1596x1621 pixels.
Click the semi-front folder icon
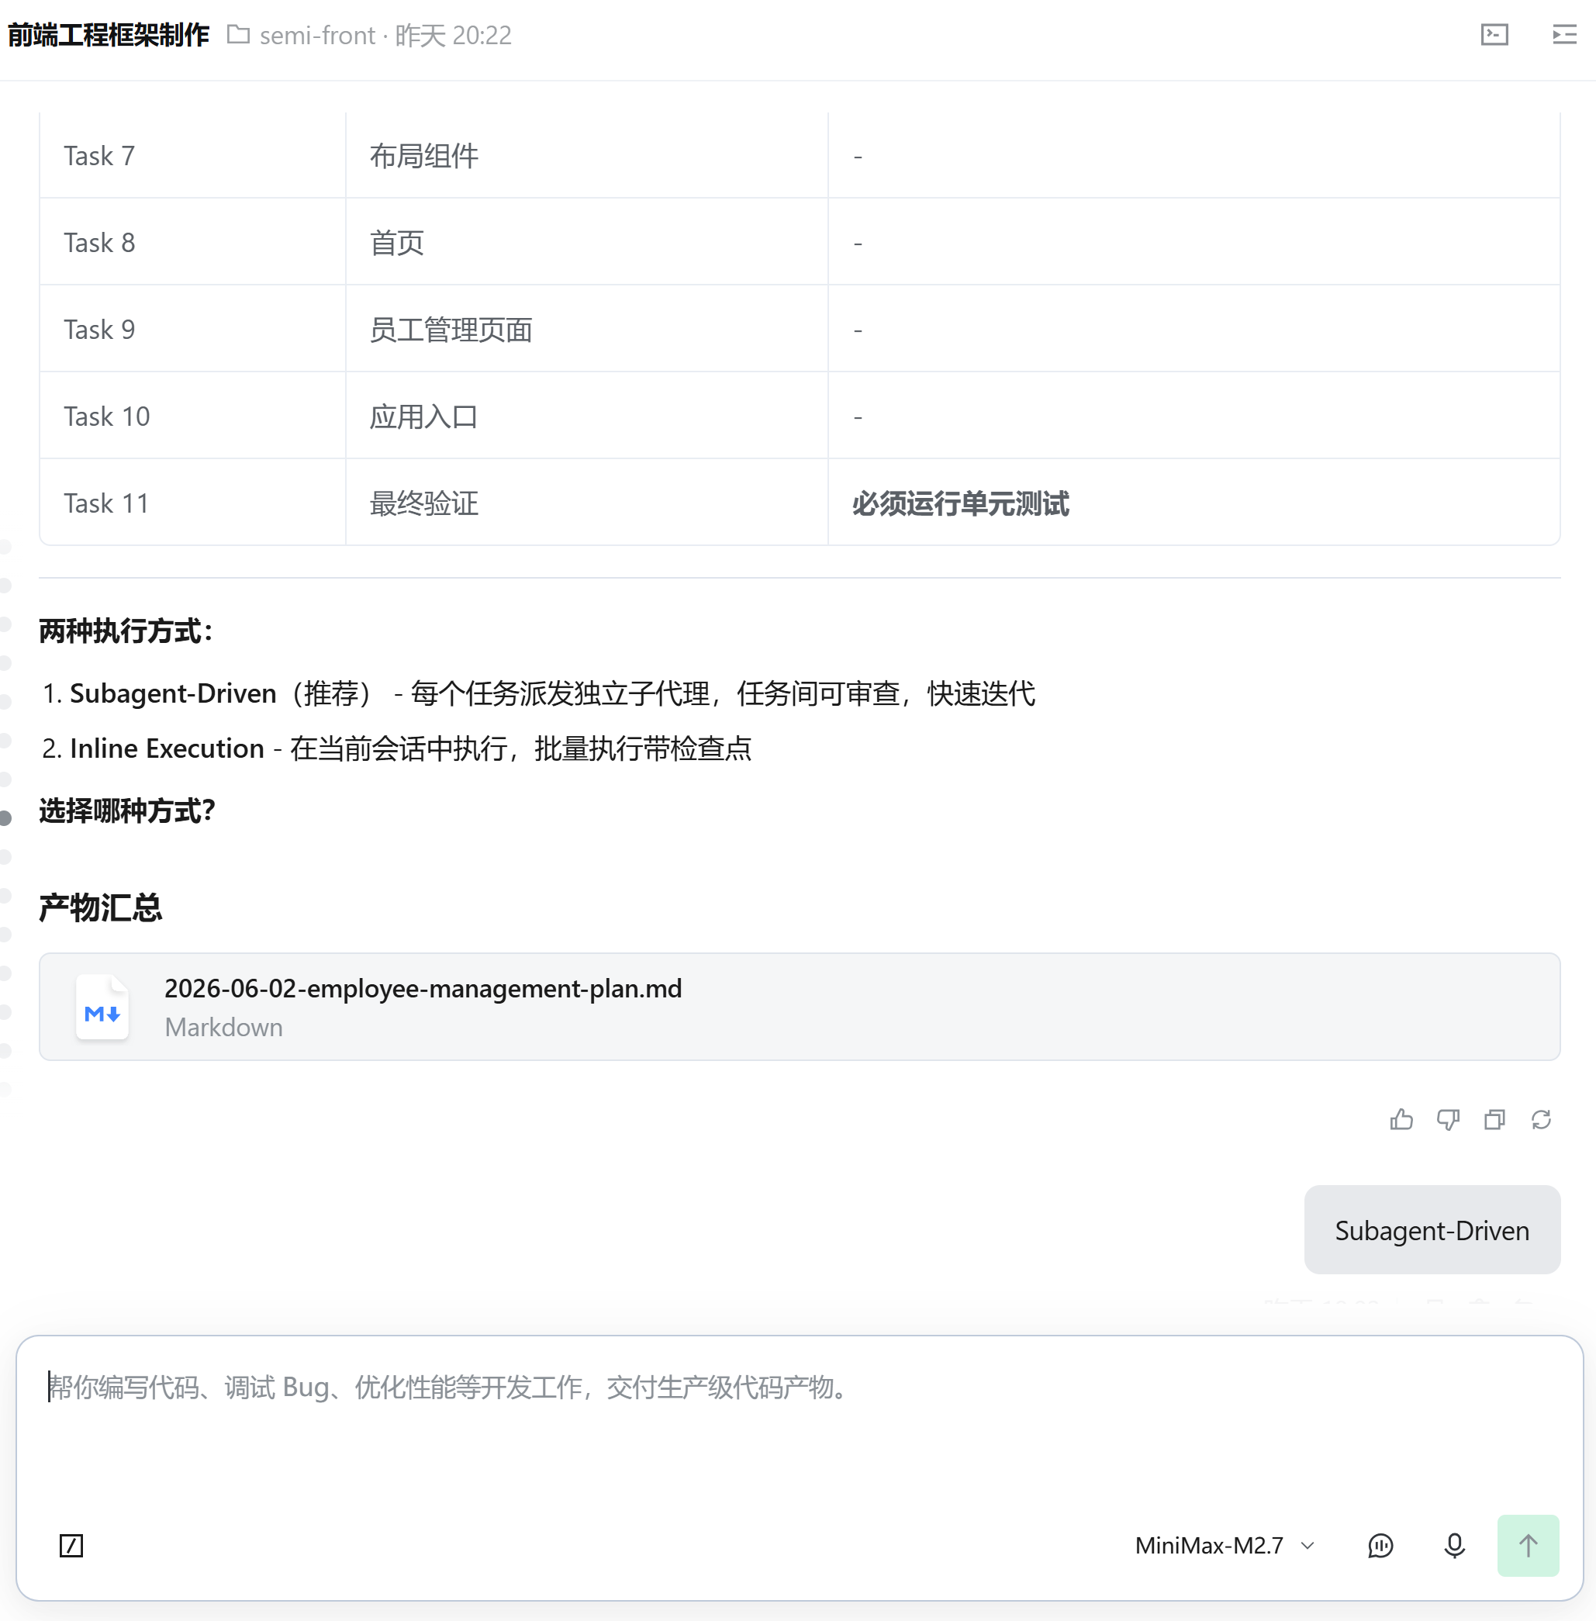point(238,34)
